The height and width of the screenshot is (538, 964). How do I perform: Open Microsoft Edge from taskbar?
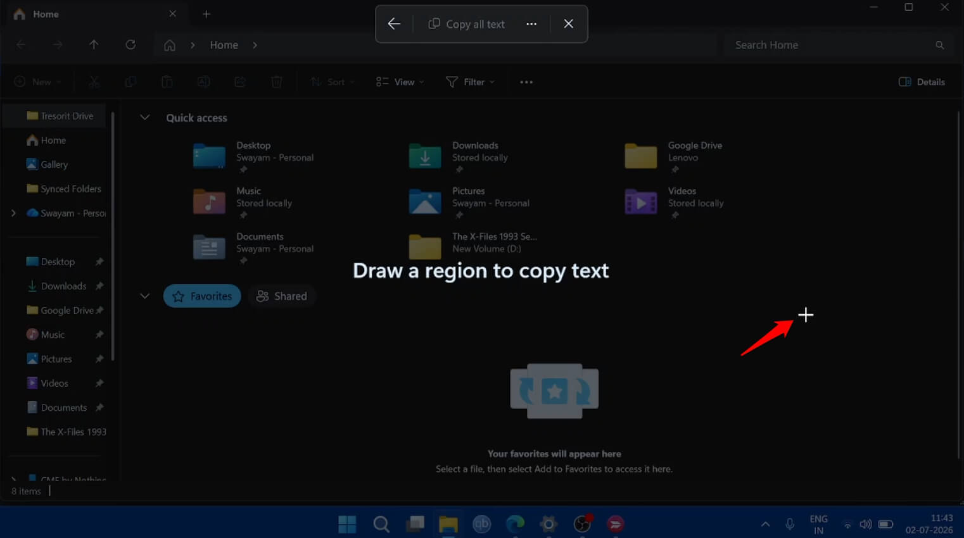click(x=515, y=523)
